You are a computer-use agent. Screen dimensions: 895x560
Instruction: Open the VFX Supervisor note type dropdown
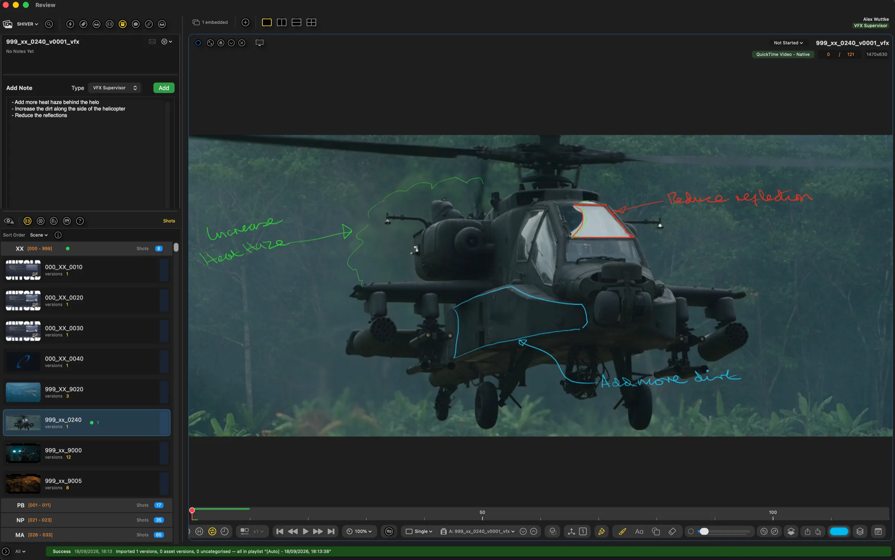click(115, 88)
